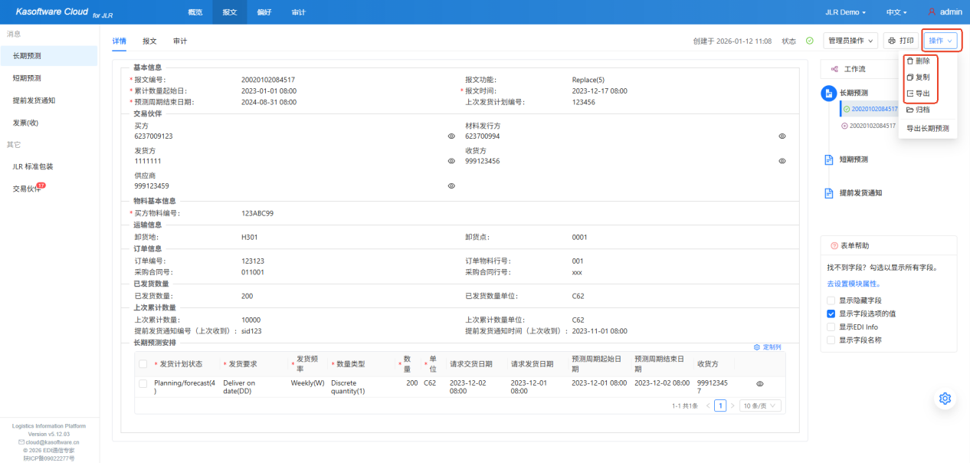
Task: Click the eye icon in forecast table row
Action: (x=760, y=383)
